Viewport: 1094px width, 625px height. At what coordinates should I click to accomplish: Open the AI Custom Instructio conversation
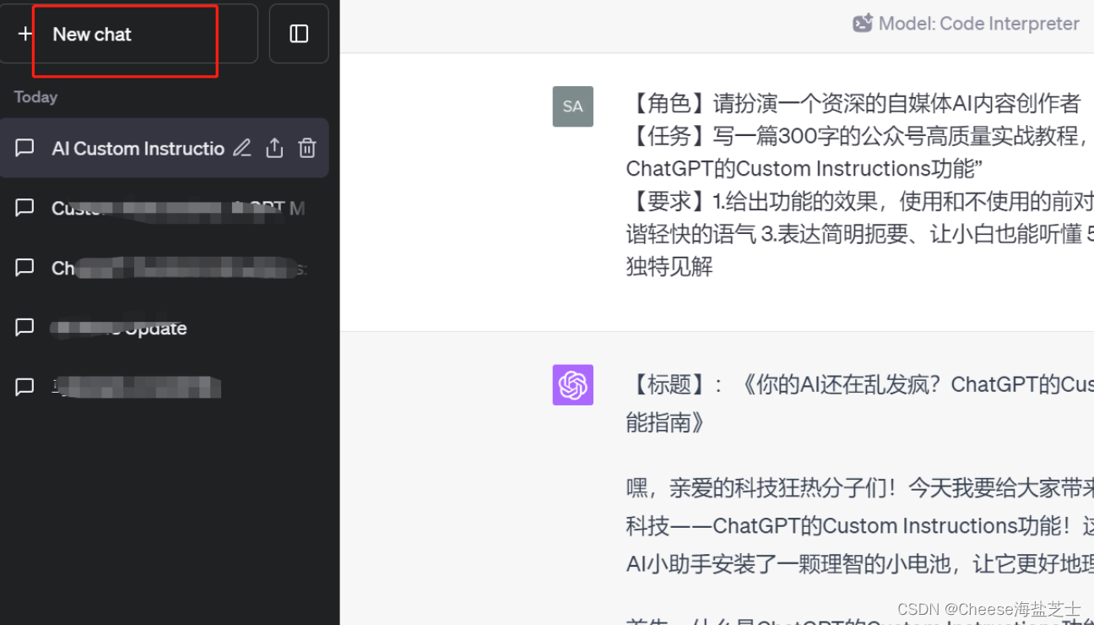point(164,148)
